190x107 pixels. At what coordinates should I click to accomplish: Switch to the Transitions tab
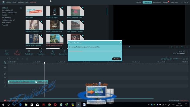tap(41, 52)
